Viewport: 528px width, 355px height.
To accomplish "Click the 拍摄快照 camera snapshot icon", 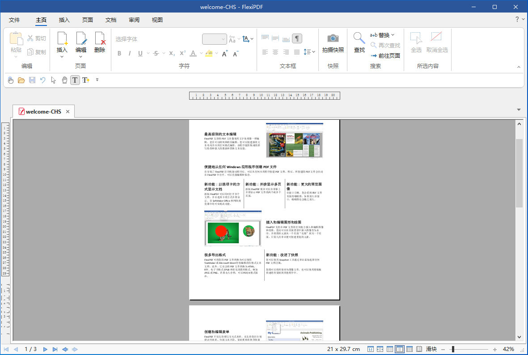I will [x=333, y=38].
